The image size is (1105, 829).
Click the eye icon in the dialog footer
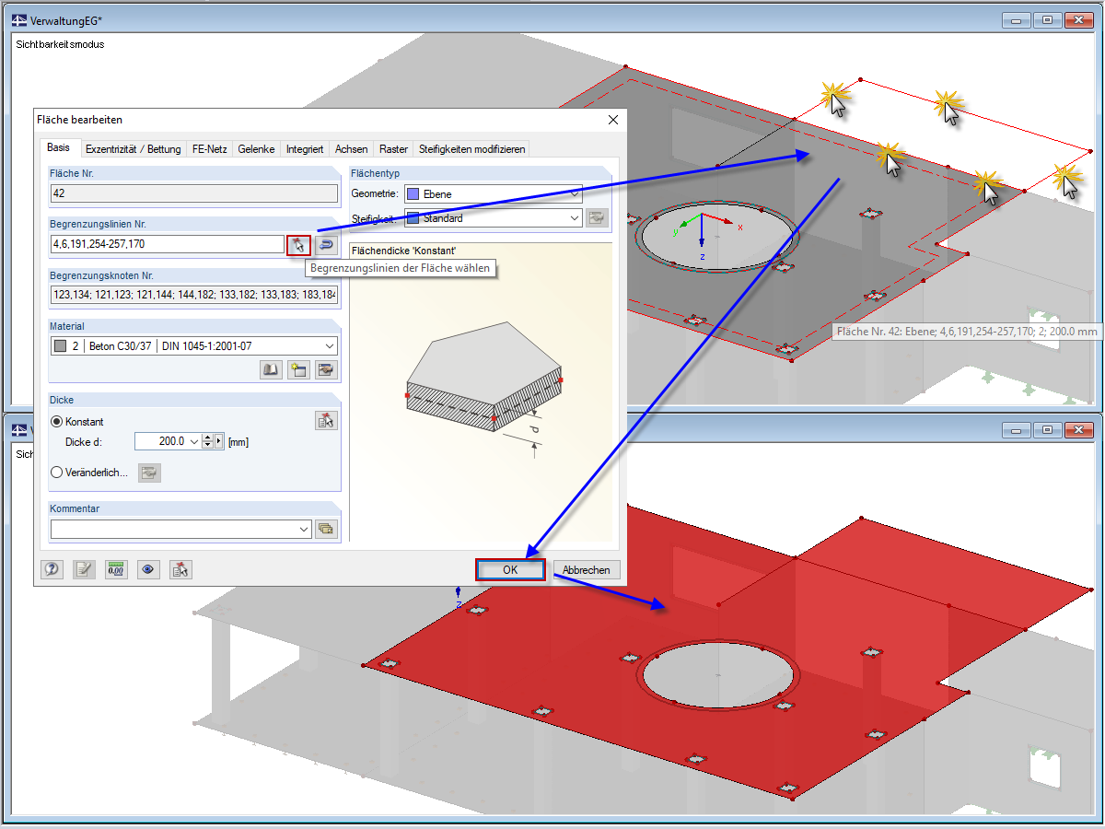coord(147,569)
